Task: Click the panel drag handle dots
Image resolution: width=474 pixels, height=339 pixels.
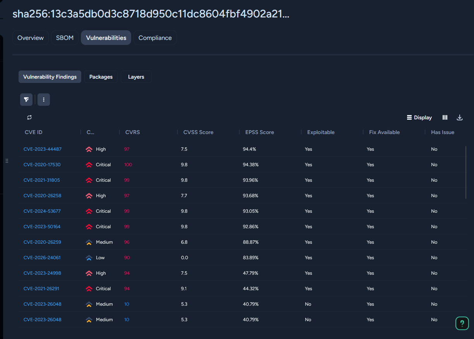Action: pyautogui.click(x=7, y=161)
